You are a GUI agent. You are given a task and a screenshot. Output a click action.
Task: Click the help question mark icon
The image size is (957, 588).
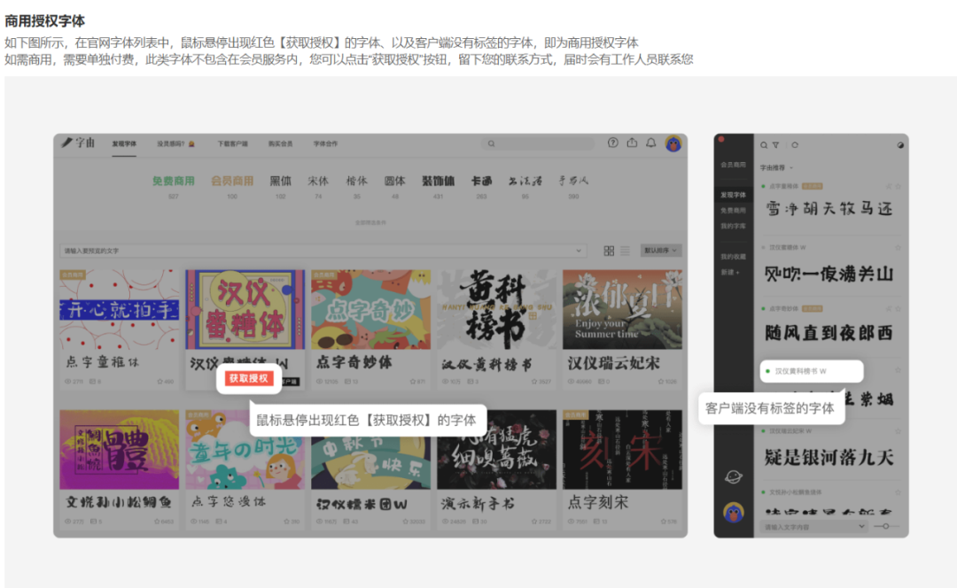[612, 143]
